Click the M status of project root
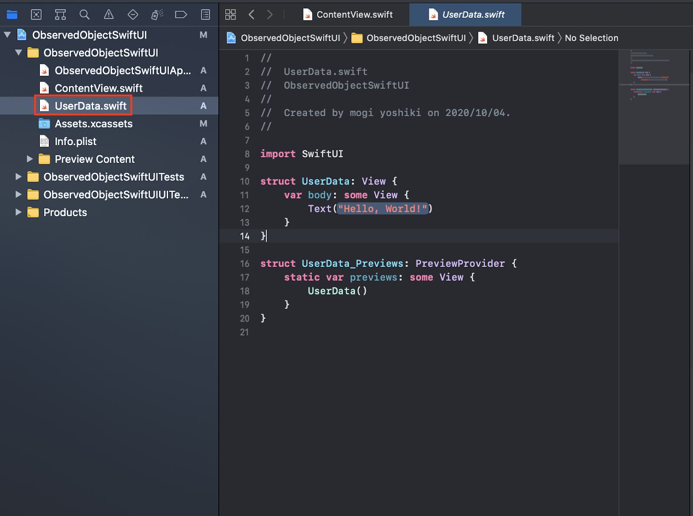 click(x=204, y=35)
